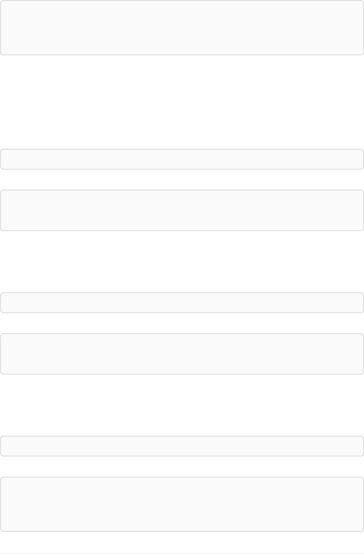
Task: Select the third thin single-line gray box
Action: tap(182, 446)
